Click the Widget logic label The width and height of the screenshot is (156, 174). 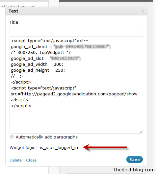click(22, 148)
